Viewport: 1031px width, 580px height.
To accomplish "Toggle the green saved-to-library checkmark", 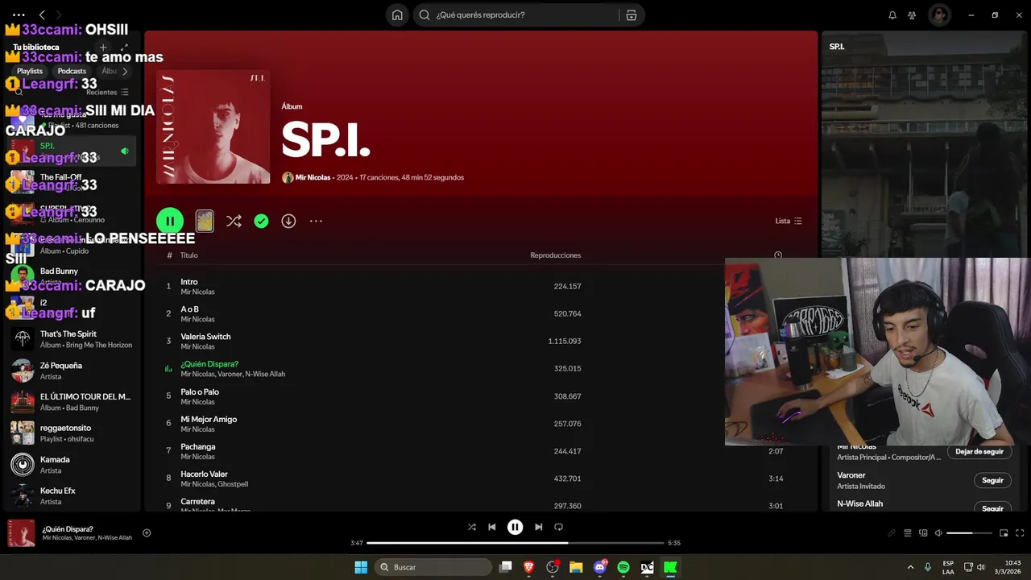I will click(x=261, y=221).
